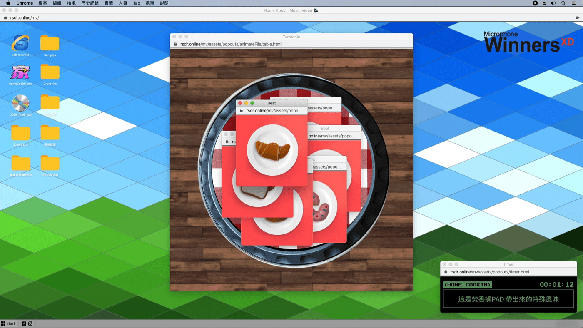Click the camera icon in the address bar

pos(577,18)
